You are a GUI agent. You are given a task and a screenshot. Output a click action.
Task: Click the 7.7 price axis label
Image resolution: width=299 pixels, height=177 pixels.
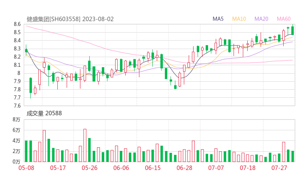point(17,98)
